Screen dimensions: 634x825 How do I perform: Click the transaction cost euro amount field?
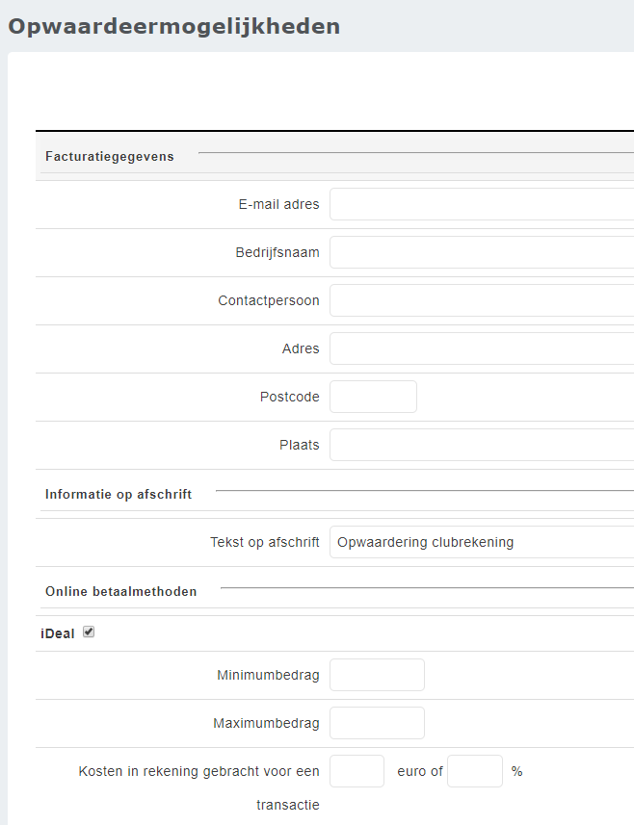coord(357,771)
